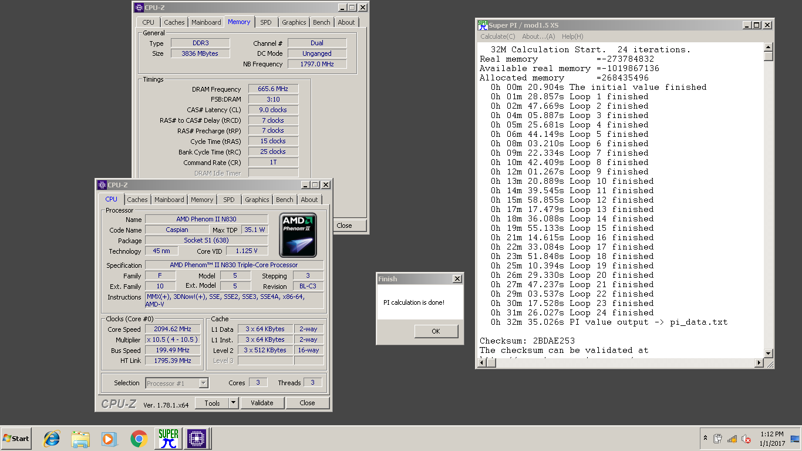Image resolution: width=802 pixels, height=451 pixels.
Task: Click Command Rate 1T value
Action: click(x=273, y=162)
